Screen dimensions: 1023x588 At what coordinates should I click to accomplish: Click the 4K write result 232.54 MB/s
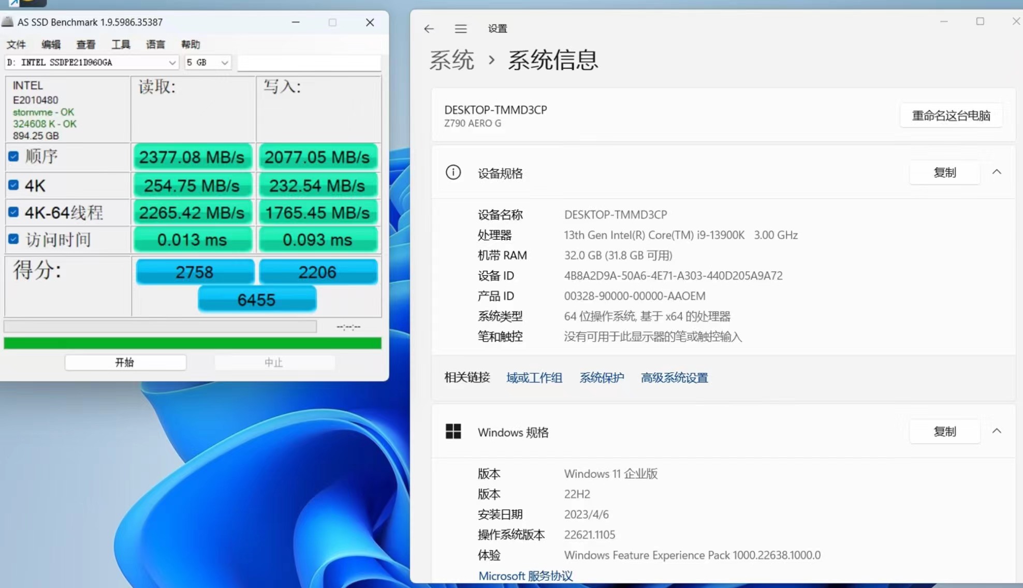(x=317, y=185)
